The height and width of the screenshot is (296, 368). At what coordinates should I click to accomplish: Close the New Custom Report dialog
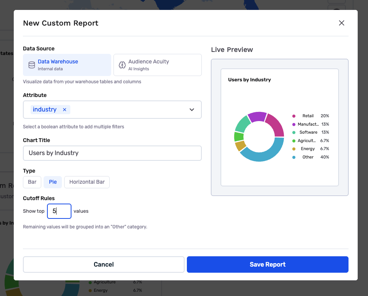tap(342, 23)
